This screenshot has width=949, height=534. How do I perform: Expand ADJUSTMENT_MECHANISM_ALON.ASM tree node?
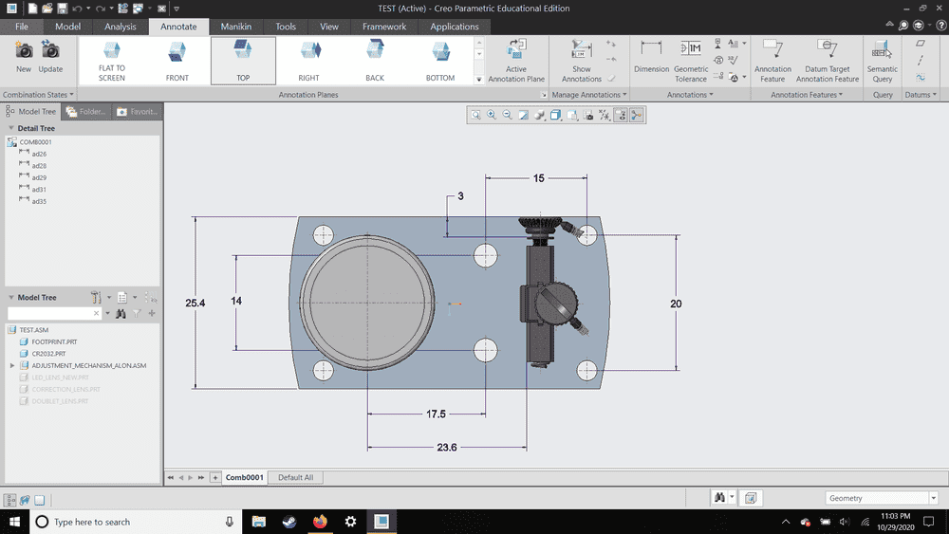(12, 365)
